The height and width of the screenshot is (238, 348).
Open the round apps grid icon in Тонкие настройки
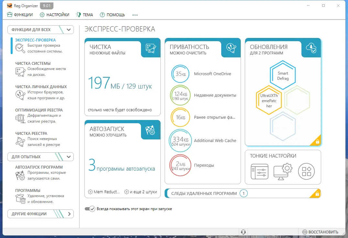306,172
